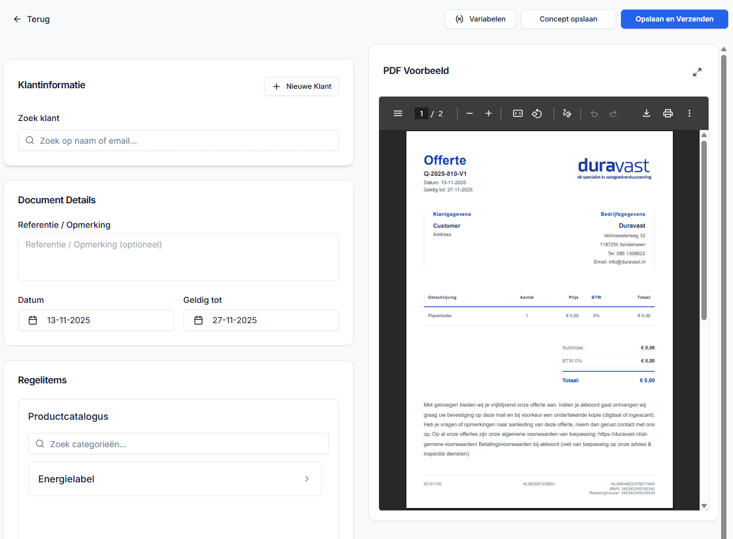Click the PDF page number input

(421, 113)
